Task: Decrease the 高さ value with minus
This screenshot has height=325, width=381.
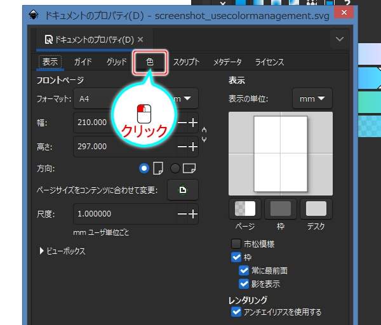Action: 182,147
